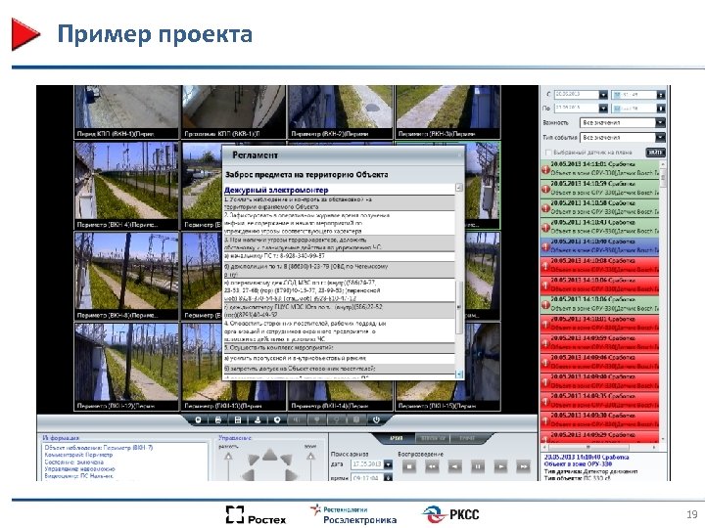
Task: Open the 'По' end date dropdown
Action: [603, 109]
